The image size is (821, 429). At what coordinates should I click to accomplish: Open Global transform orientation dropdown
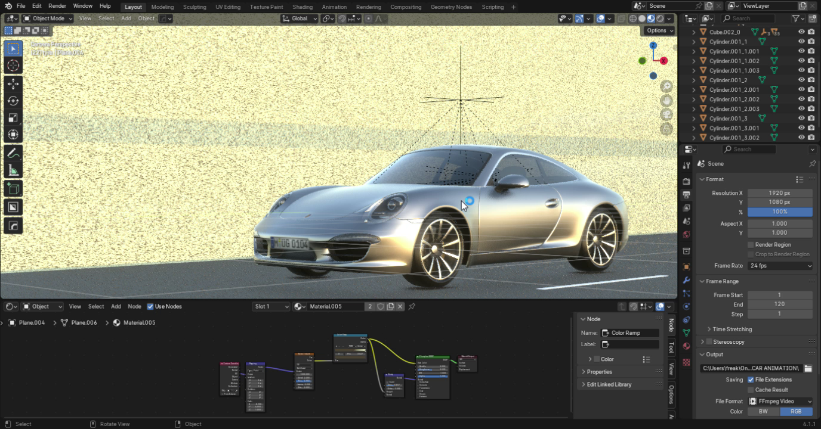click(300, 18)
